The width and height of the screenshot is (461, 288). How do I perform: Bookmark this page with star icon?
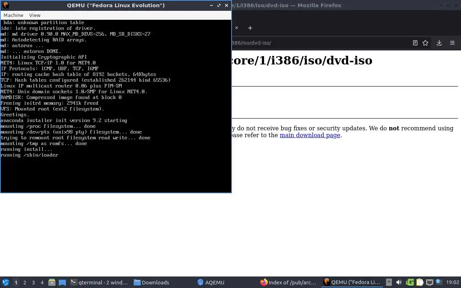(x=425, y=43)
